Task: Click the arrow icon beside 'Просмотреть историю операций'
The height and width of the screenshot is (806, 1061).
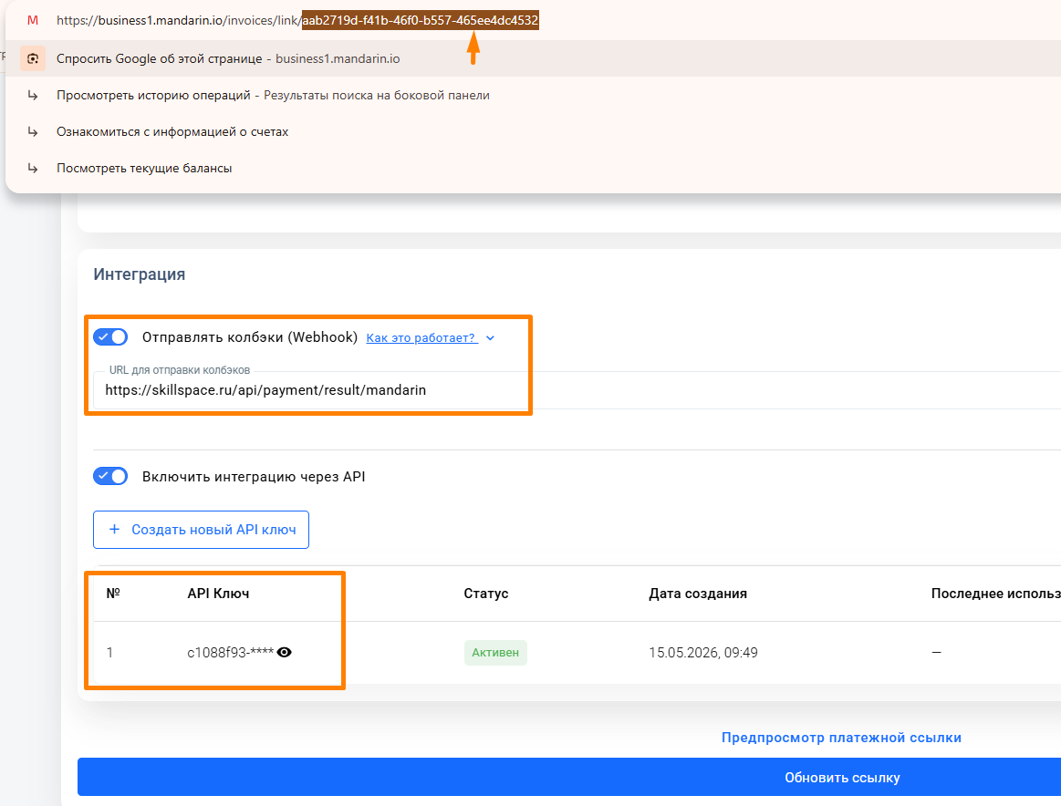Action: (x=33, y=96)
